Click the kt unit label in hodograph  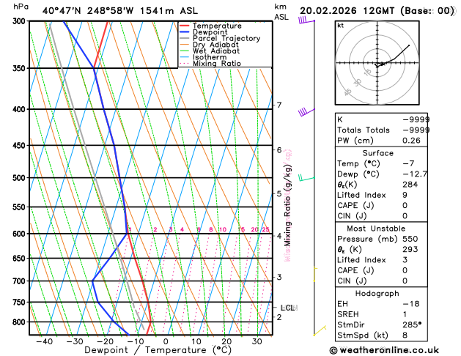340,26
